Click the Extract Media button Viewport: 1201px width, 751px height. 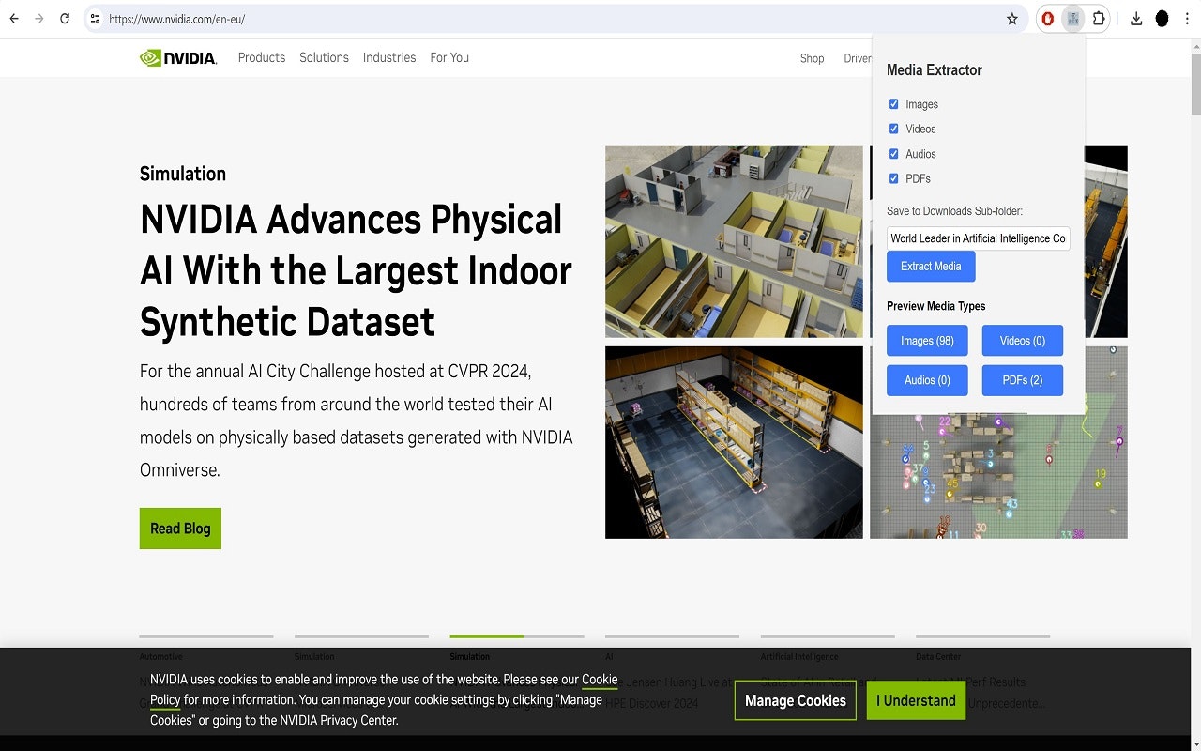tap(931, 267)
